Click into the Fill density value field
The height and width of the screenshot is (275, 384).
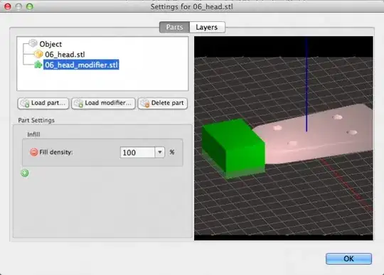[x=137, y=153]
